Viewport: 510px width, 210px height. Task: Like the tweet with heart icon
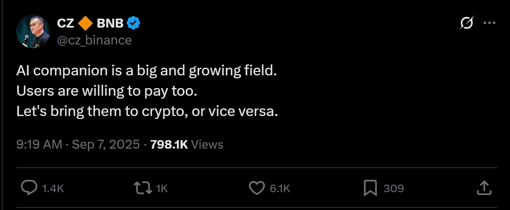tap(256, 188)
